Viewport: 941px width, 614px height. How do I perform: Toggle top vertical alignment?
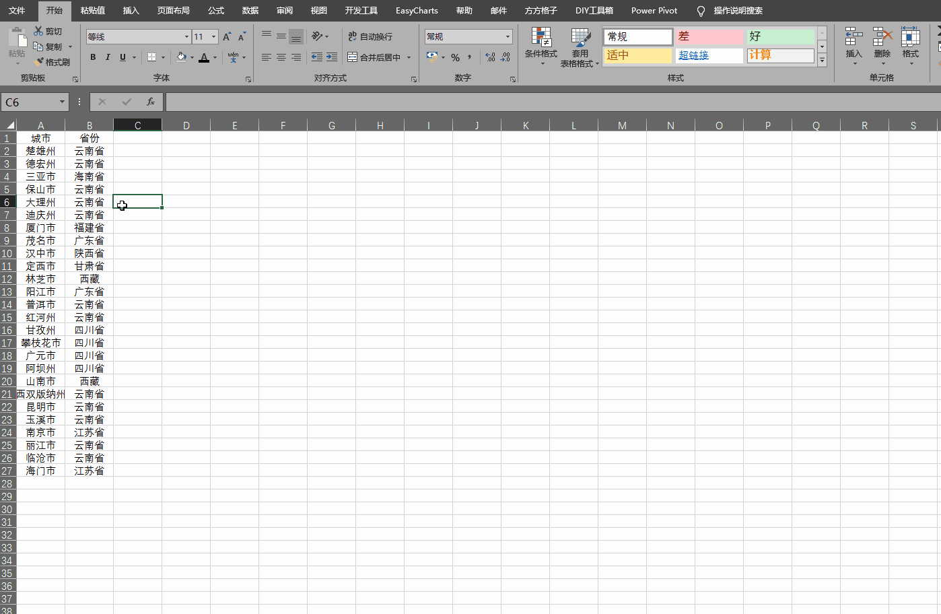[267, 36]
